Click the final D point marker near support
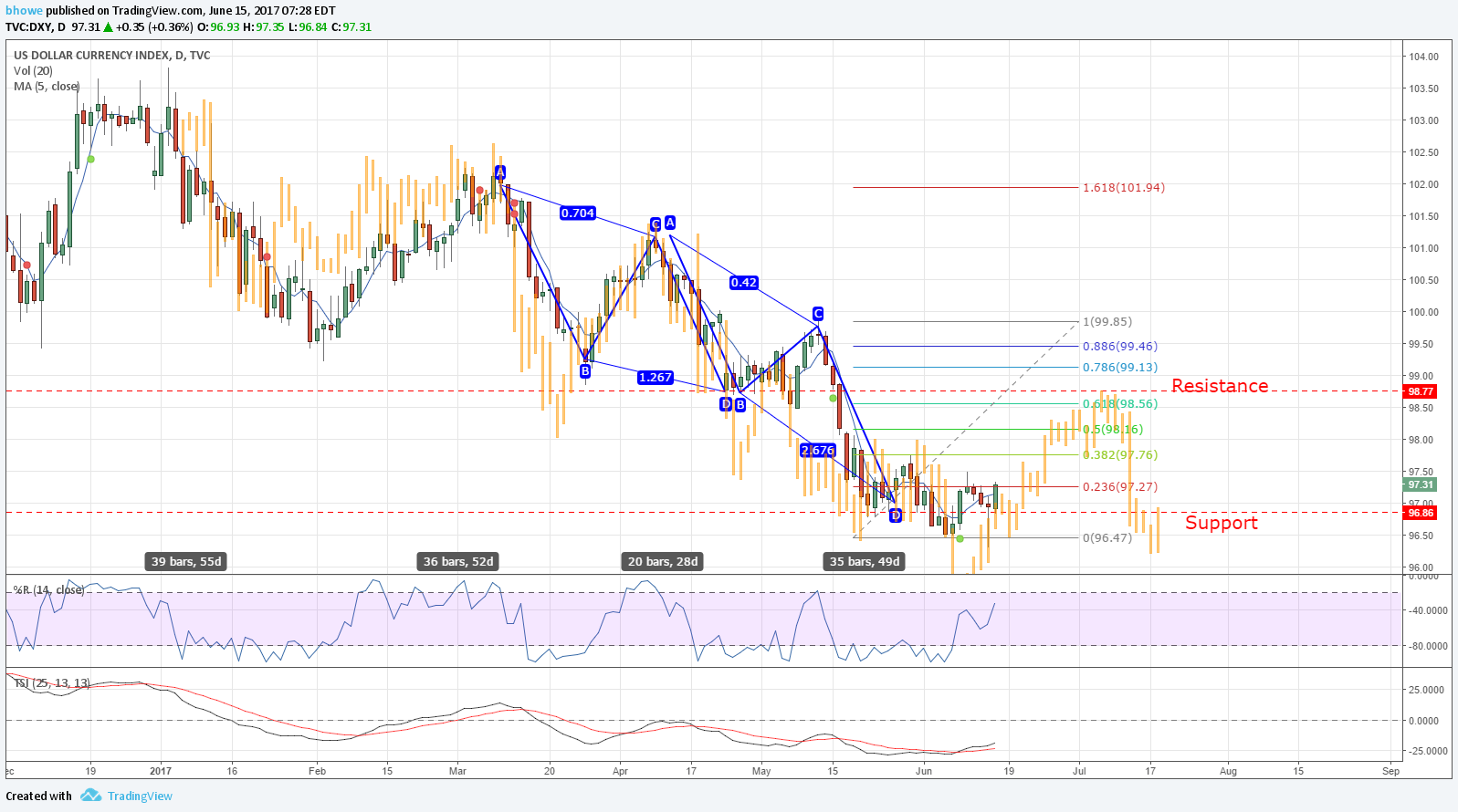Screen dimensions: 1458x812 (x=896, y=515)
